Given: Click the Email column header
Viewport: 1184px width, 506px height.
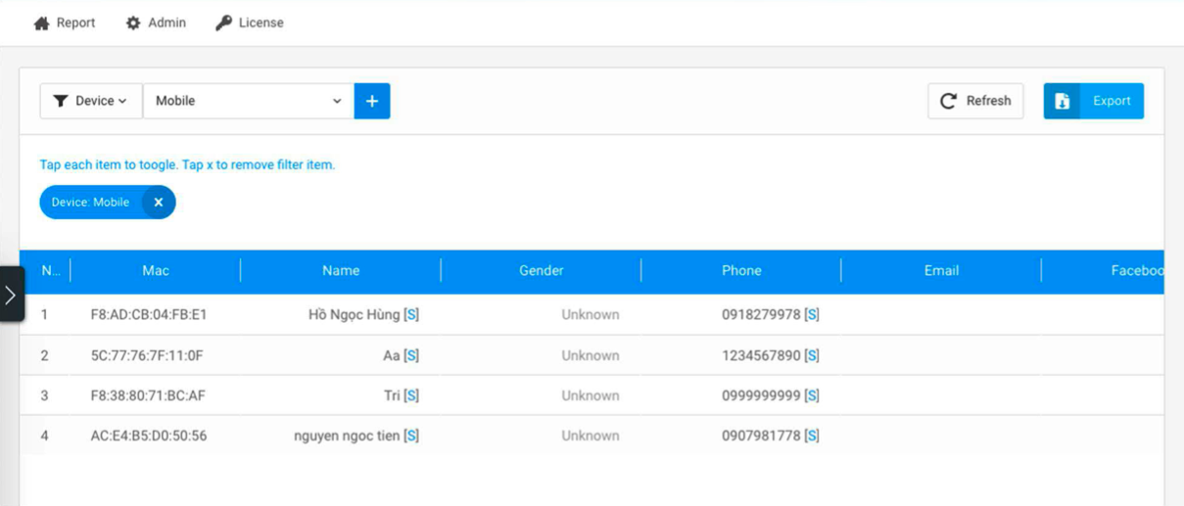Looking at the screenshot, I should pos(941,270).
